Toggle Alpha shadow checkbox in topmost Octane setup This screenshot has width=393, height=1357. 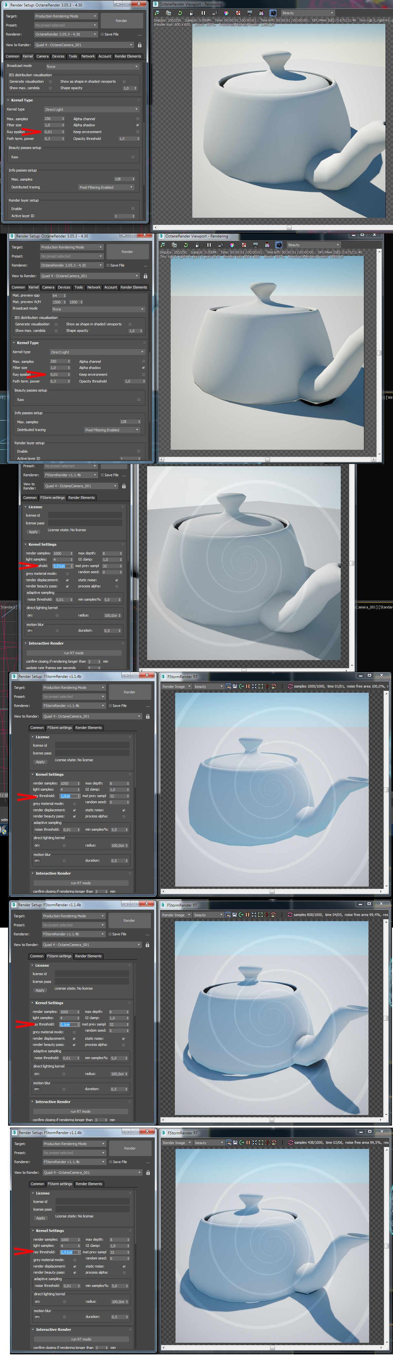pyautogui.click(x=138, y=125)
